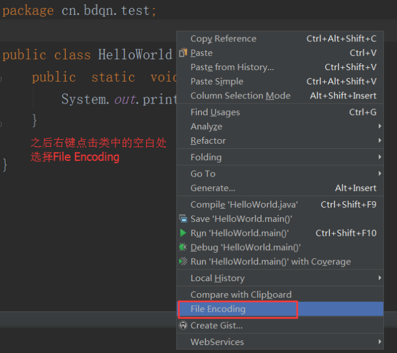397x353 pixels.
Task: Open the Refactor submenu
Action: [x=280, y=141]
